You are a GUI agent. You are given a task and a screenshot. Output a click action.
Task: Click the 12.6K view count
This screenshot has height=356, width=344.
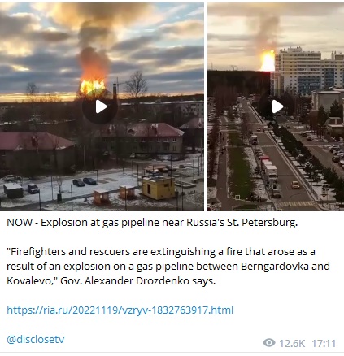(x=292, y=344)
